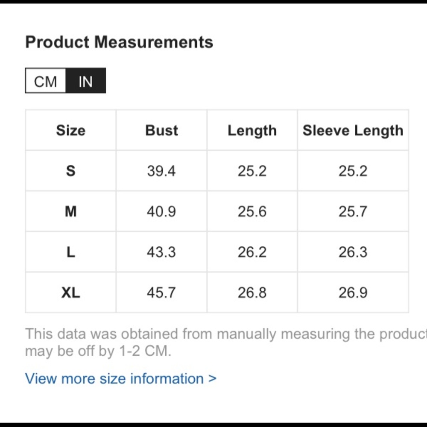Click the 26.9 sleeve length value
This screenshot has width=427, height=427.
353,293
